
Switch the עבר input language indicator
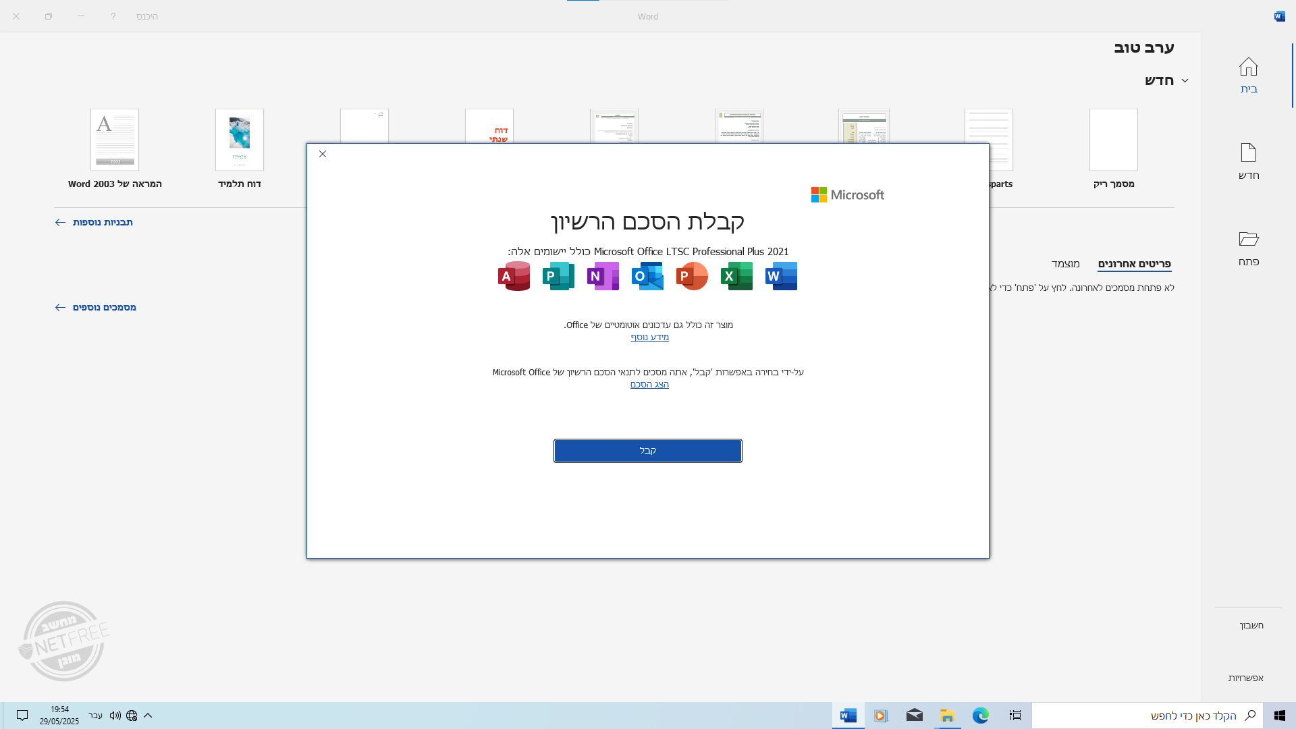(x=95, y=715)
